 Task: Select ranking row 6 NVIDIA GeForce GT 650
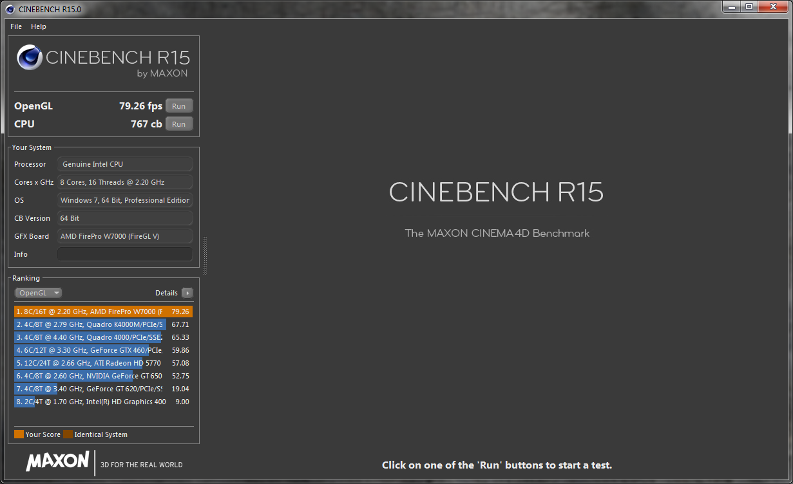tap(103, 376)
